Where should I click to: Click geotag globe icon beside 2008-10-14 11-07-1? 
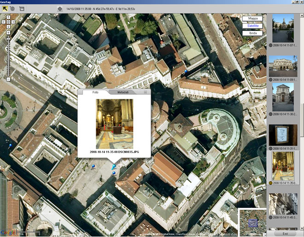pyautogui.click(x=271, y=45)
